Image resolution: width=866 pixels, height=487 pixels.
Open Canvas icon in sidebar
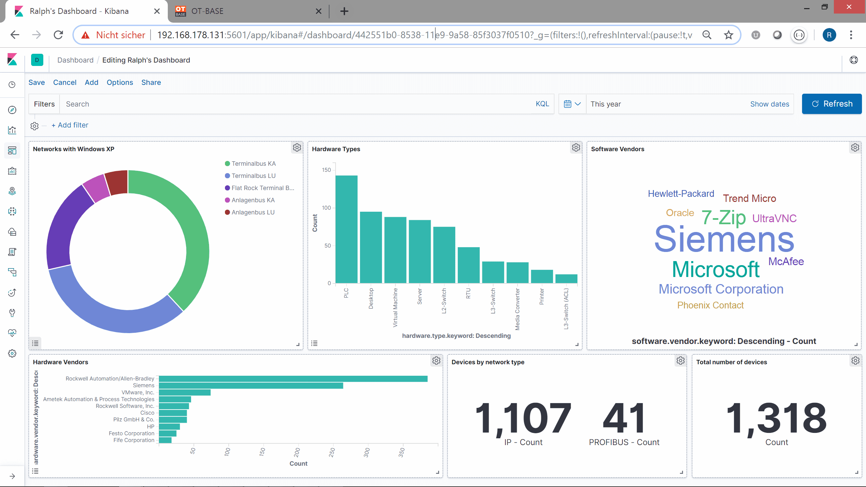click(x=12, y=171)
